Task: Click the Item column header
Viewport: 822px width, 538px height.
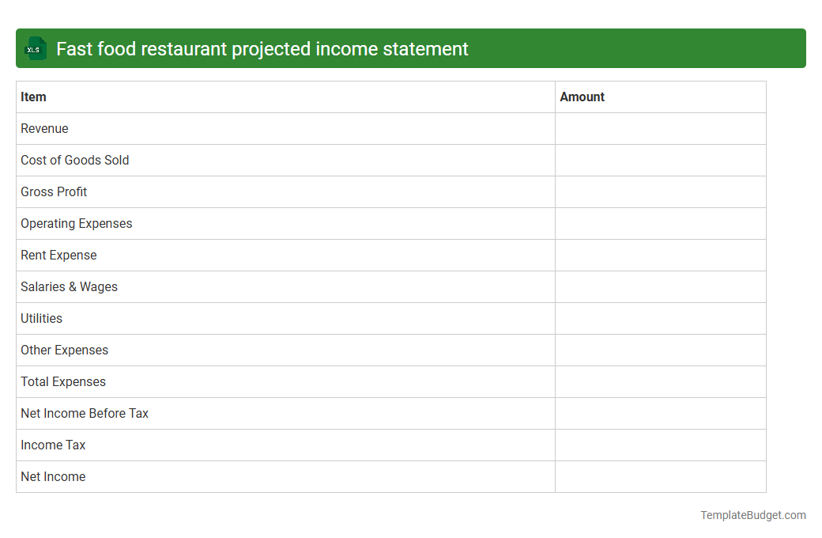Action: (x=33, y=97)
